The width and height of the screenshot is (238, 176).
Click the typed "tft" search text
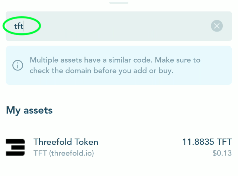pos(18,26)
